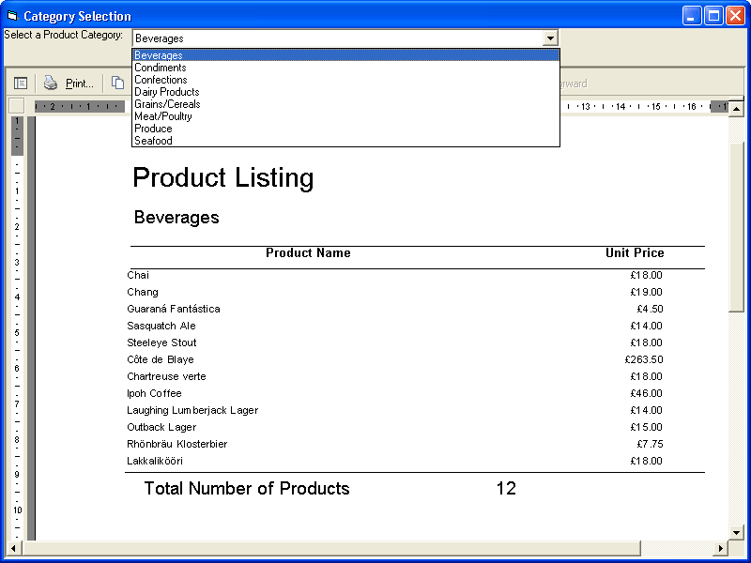Viewport: 751px width, 563px height.
Task: Click the copy pages icon in toolbar
Action: (x=117, y=83)
